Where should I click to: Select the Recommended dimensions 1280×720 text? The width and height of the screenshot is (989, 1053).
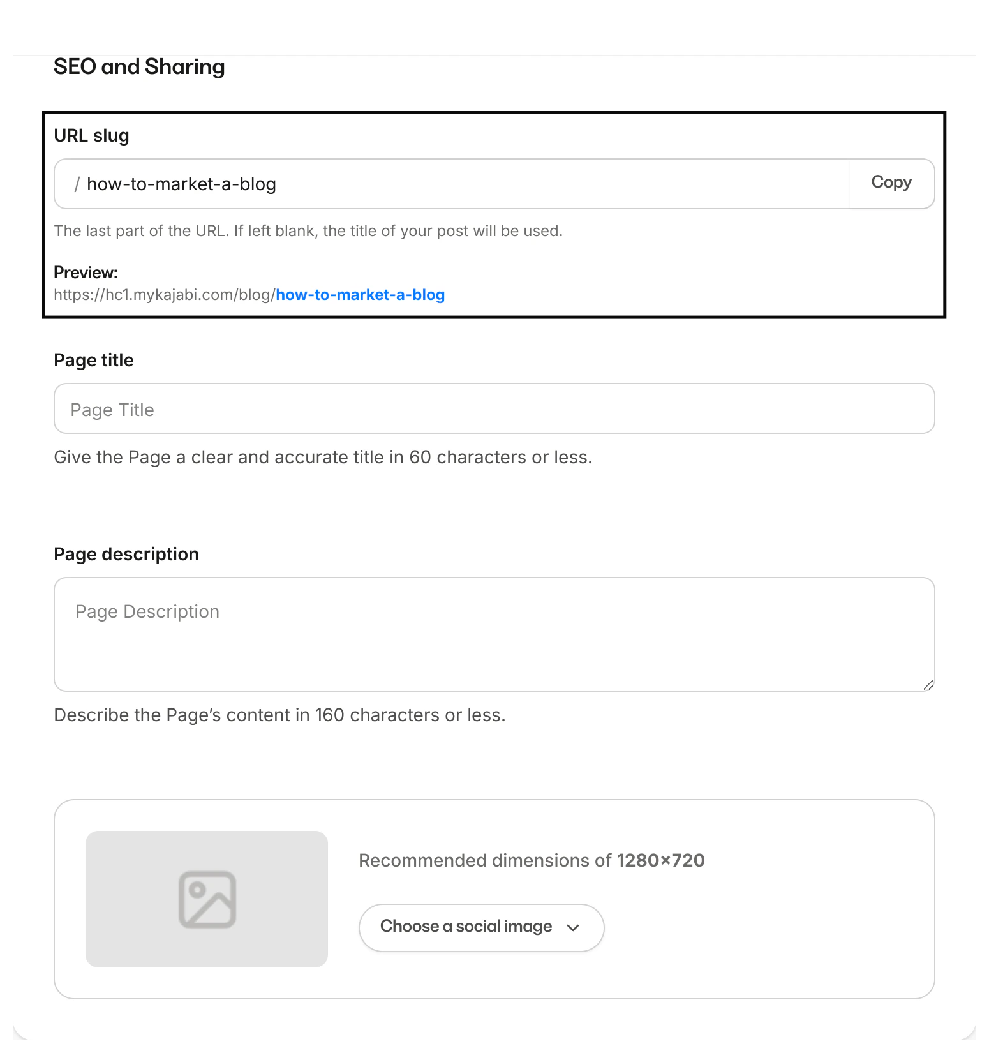tap(532, 860)
